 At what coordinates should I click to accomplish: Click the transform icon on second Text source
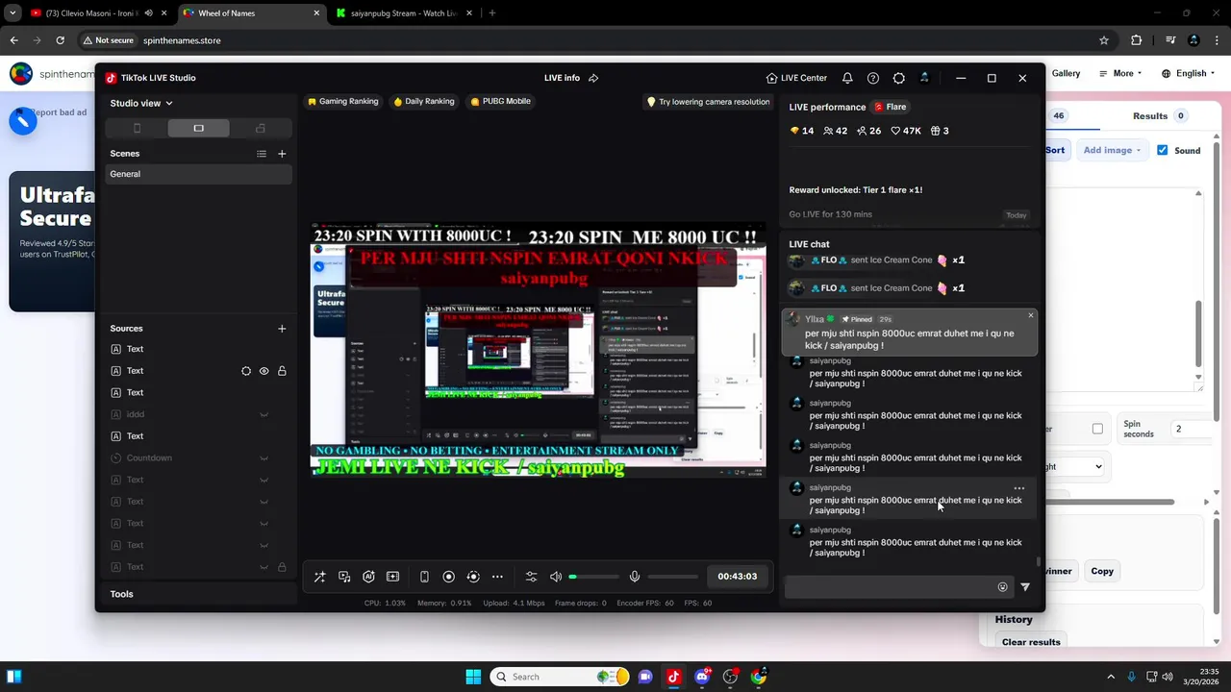pos(246,371)
